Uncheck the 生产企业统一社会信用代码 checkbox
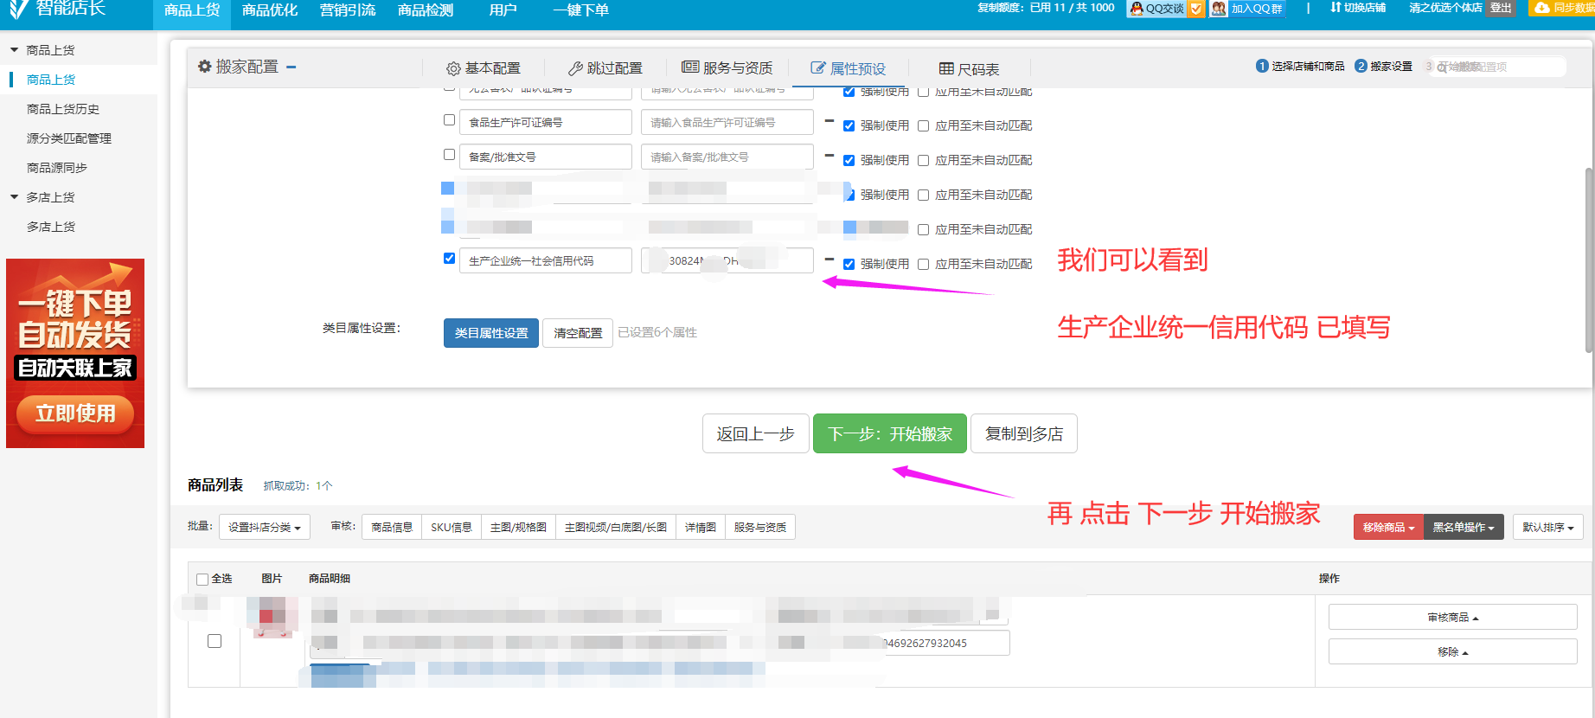 click(x=449, y=258)
